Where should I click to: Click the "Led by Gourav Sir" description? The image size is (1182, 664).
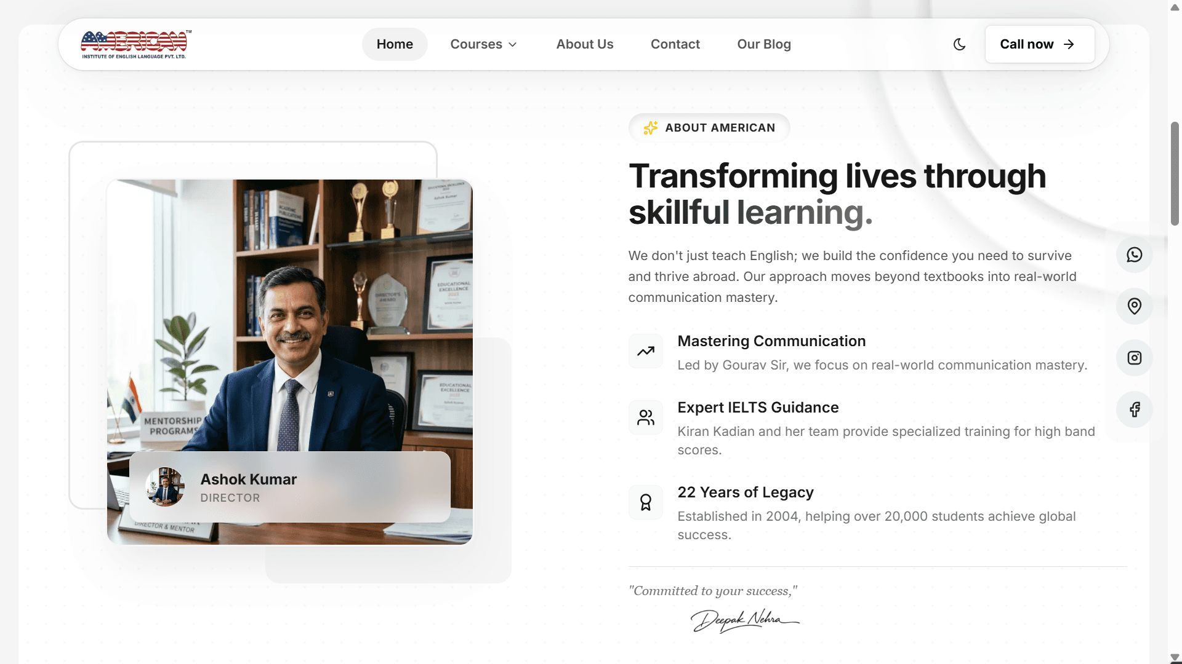[x=882, y=365]
